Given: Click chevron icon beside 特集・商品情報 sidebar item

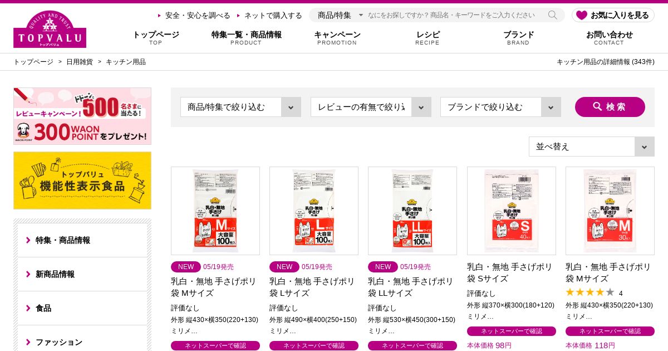Looking at the screenshot, I should click(28, 240).
